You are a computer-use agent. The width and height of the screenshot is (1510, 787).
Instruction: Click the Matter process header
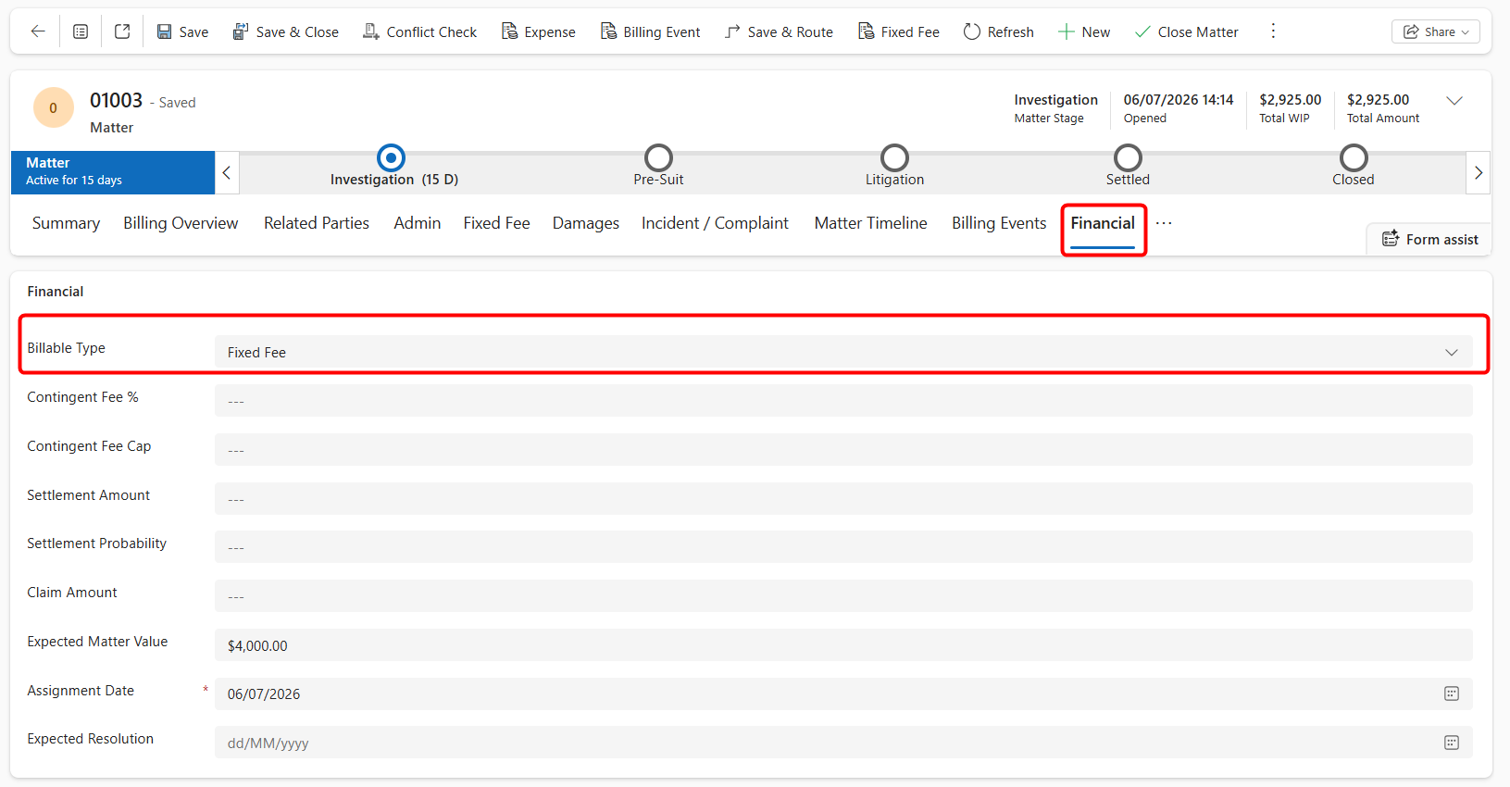point(113,172)
